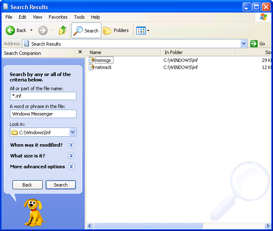Close the Search Companion pane
Image resolution: width=273 pixels, height=231 pixels.
80,52
